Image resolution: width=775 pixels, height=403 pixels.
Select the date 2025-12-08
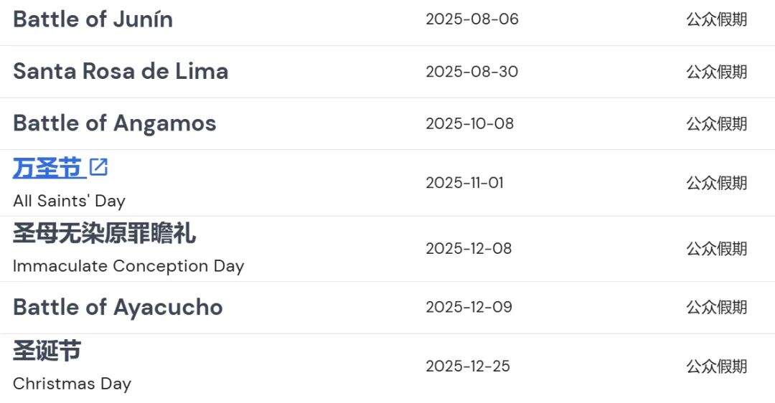tap(469, 248)
